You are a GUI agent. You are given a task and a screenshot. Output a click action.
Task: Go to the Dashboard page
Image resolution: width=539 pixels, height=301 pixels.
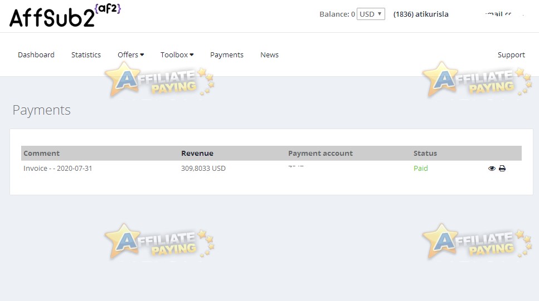pyautogui.click(x=36, y=55)
